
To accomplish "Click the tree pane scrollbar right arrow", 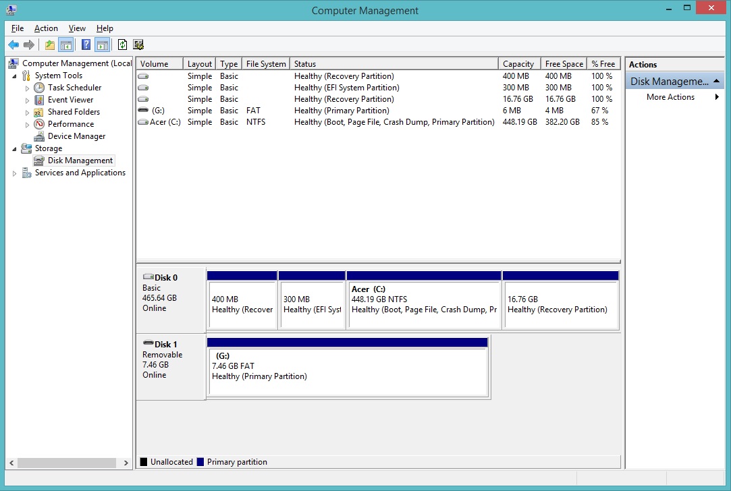I will [x=126, y=463].
